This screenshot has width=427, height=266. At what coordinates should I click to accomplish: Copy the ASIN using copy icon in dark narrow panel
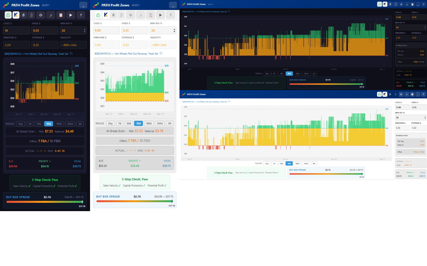click(71, 54)
